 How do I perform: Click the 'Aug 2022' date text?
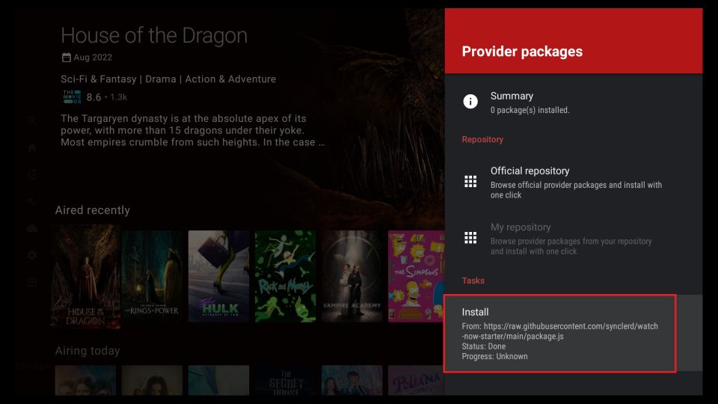(x=93, y=58)
